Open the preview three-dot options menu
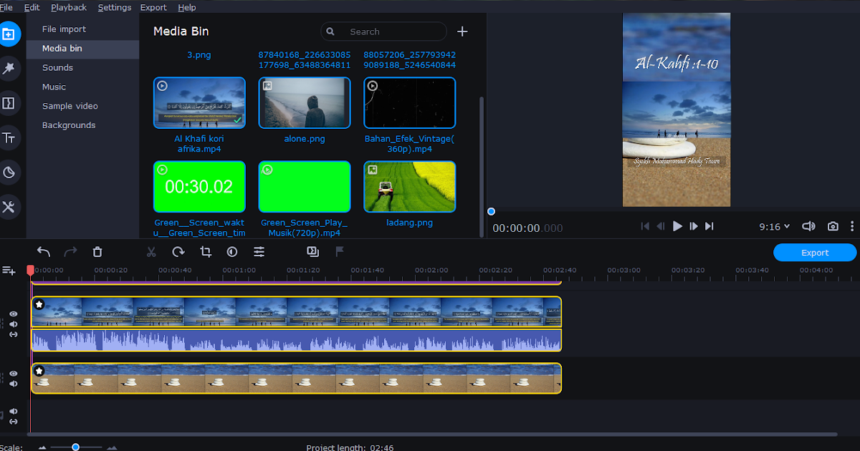The image size is (860, 451). pyautogui.click(x=852, y=226)
